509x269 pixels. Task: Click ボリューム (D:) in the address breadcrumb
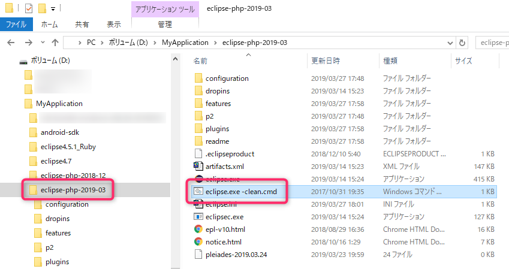(128, 43)
